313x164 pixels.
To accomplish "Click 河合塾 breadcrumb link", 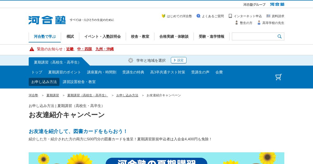I will [33, 95].
